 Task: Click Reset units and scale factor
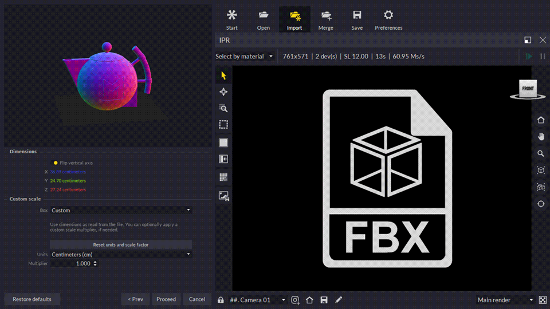pyautogui.click(x=121, y=244)
